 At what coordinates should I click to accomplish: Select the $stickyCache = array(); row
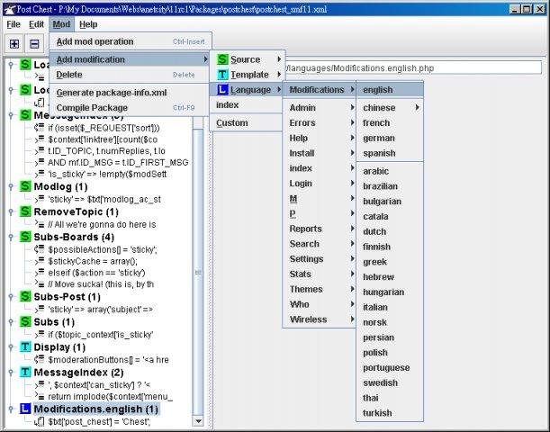coord(93,261)
